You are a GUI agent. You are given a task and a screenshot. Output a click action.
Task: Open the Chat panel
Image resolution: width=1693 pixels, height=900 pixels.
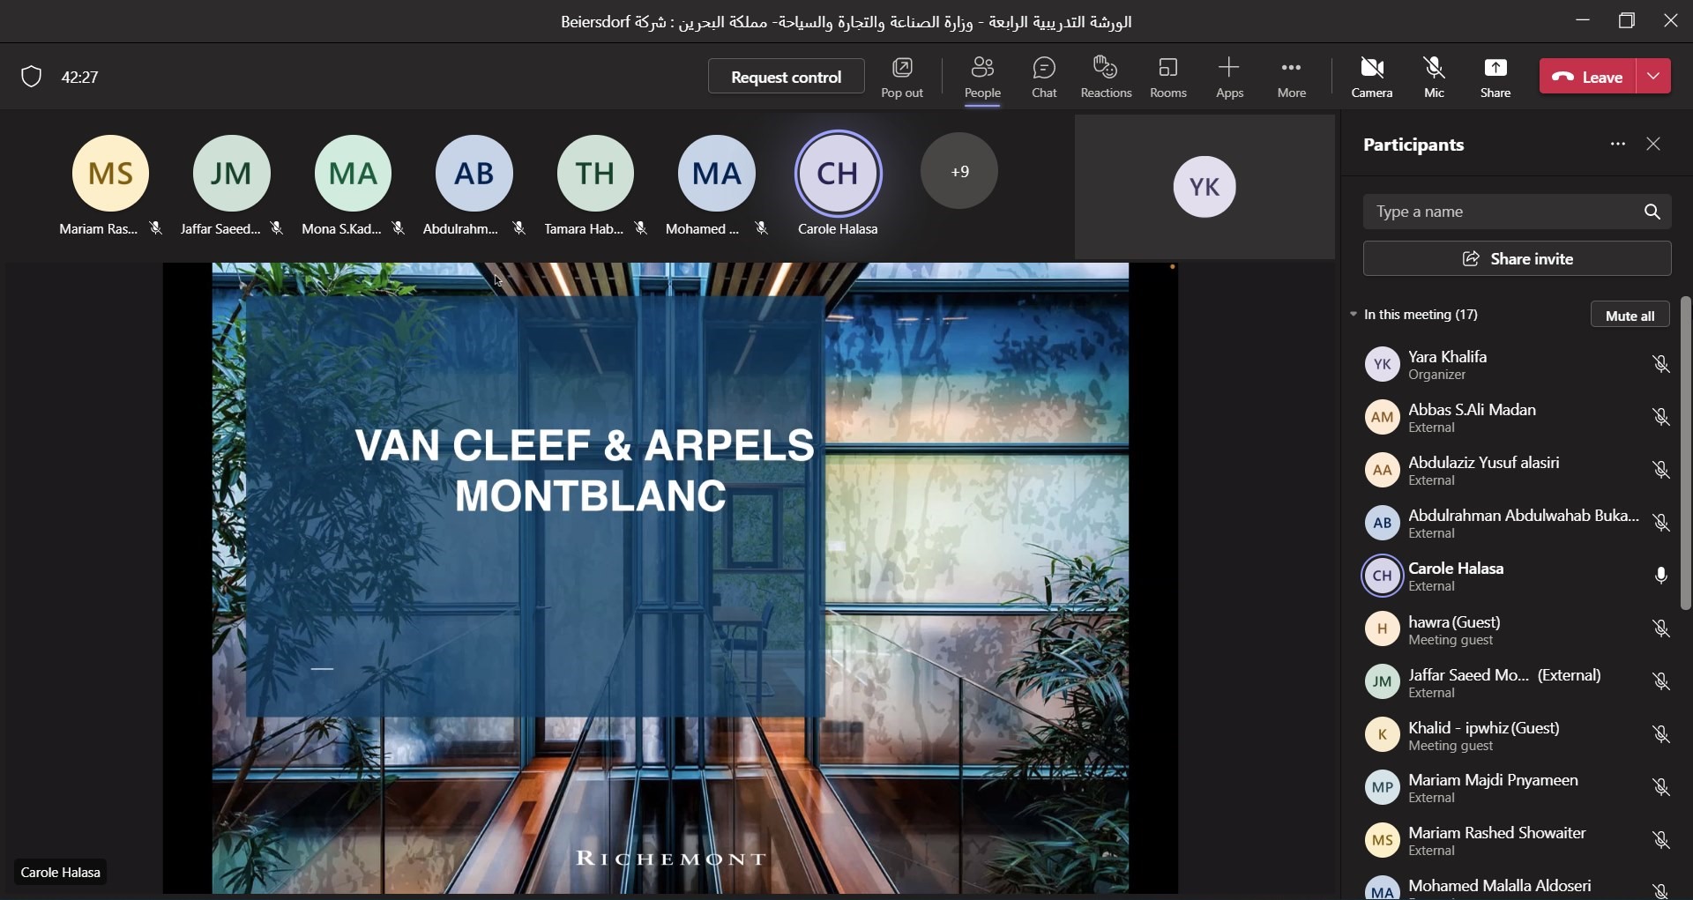coord(1044,77)
